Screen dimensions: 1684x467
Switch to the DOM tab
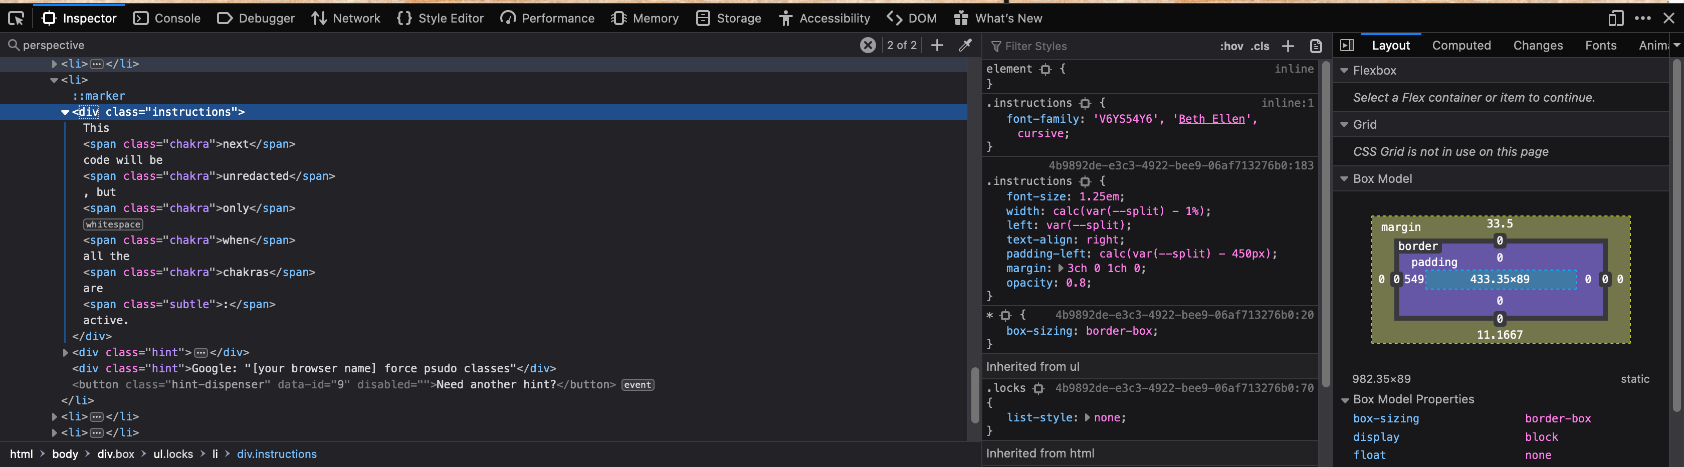911,18
